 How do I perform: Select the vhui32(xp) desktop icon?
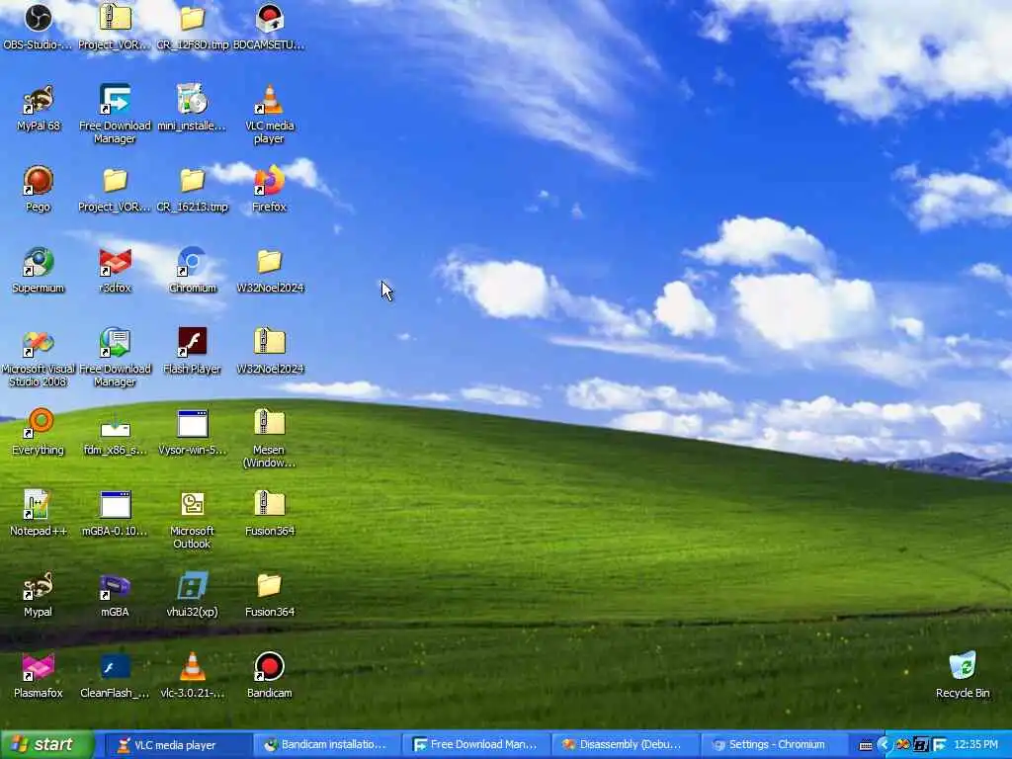193,594
